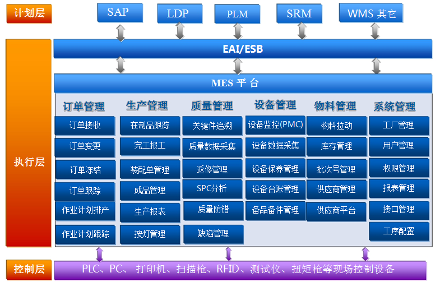Select the 批次号管理 module

point(337,169)
